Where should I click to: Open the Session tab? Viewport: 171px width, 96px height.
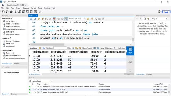coord(14,94)
